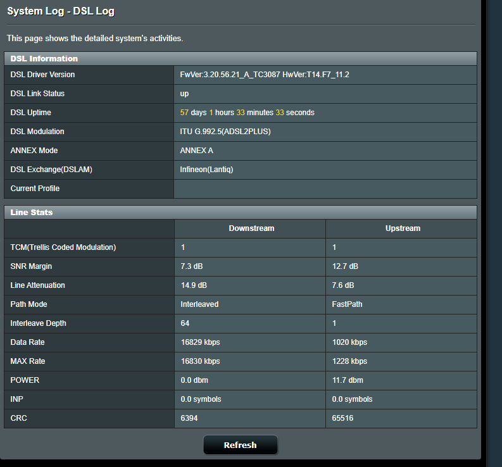
Task: Select the modulation value 'ITU G.992.5(ADSL2PLUS)'
Action: click(225, 132)
